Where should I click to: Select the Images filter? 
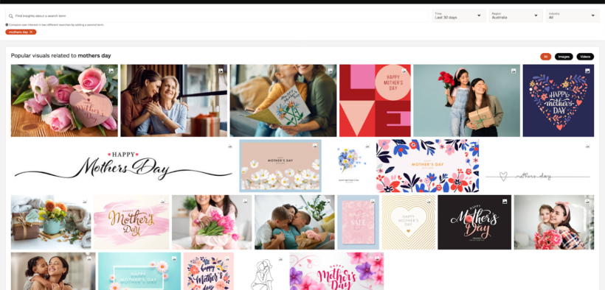pyautogui.click(x=564, y=57)
